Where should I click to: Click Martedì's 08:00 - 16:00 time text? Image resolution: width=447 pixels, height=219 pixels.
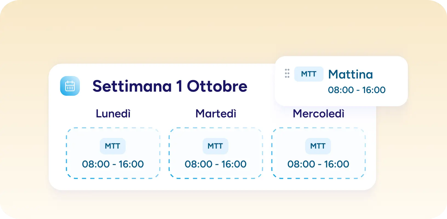click(216, 164)
